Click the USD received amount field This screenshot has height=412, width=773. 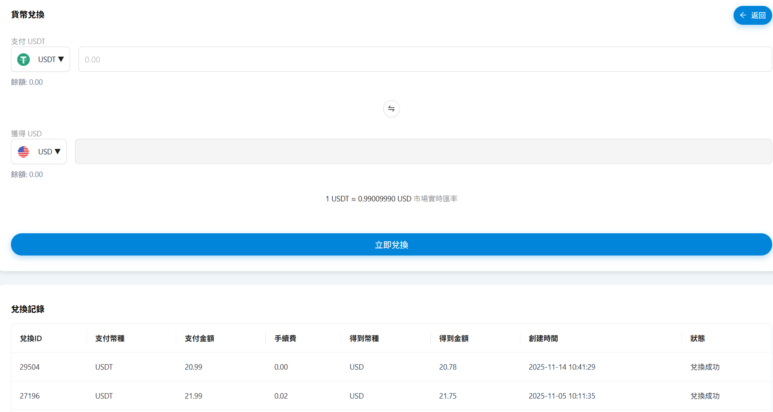click(423, 151)
